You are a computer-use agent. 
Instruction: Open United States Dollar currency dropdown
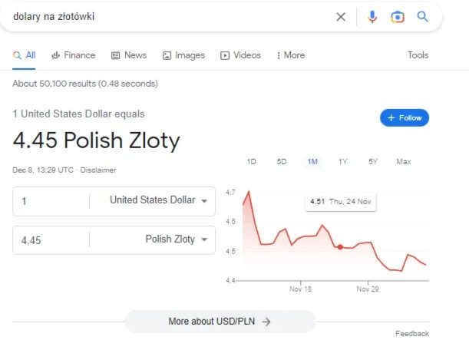pos(158,200)
